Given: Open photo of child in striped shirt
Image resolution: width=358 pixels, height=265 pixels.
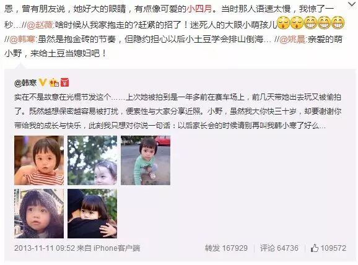Looking at the screenshot, I should (39, 160).
